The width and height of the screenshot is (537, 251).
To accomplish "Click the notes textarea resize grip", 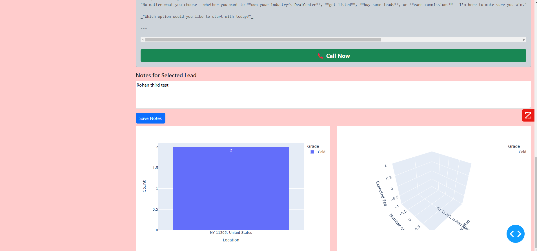I will (529, 107).
